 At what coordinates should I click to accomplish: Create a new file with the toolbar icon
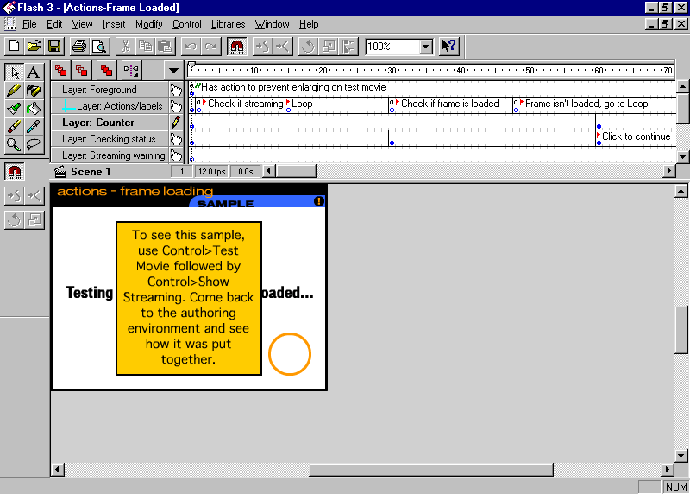coord(15,47)
